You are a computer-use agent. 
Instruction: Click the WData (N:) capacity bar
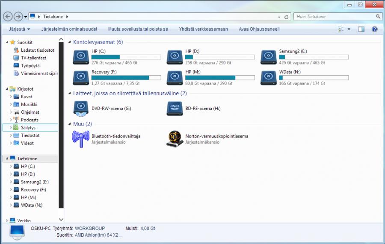coord(314,78)
